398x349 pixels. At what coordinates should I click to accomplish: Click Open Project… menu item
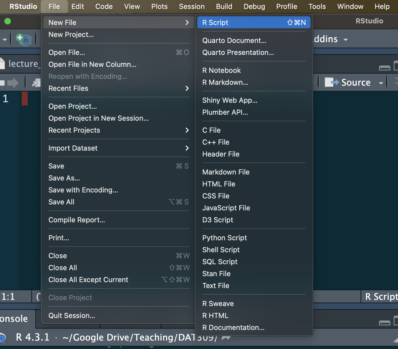119,106
